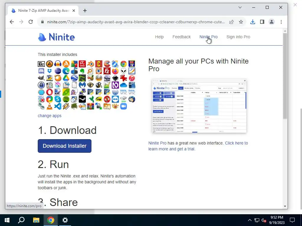Click the Dropbox icon
Screen dimensions: 302x226
coord(50,71)
